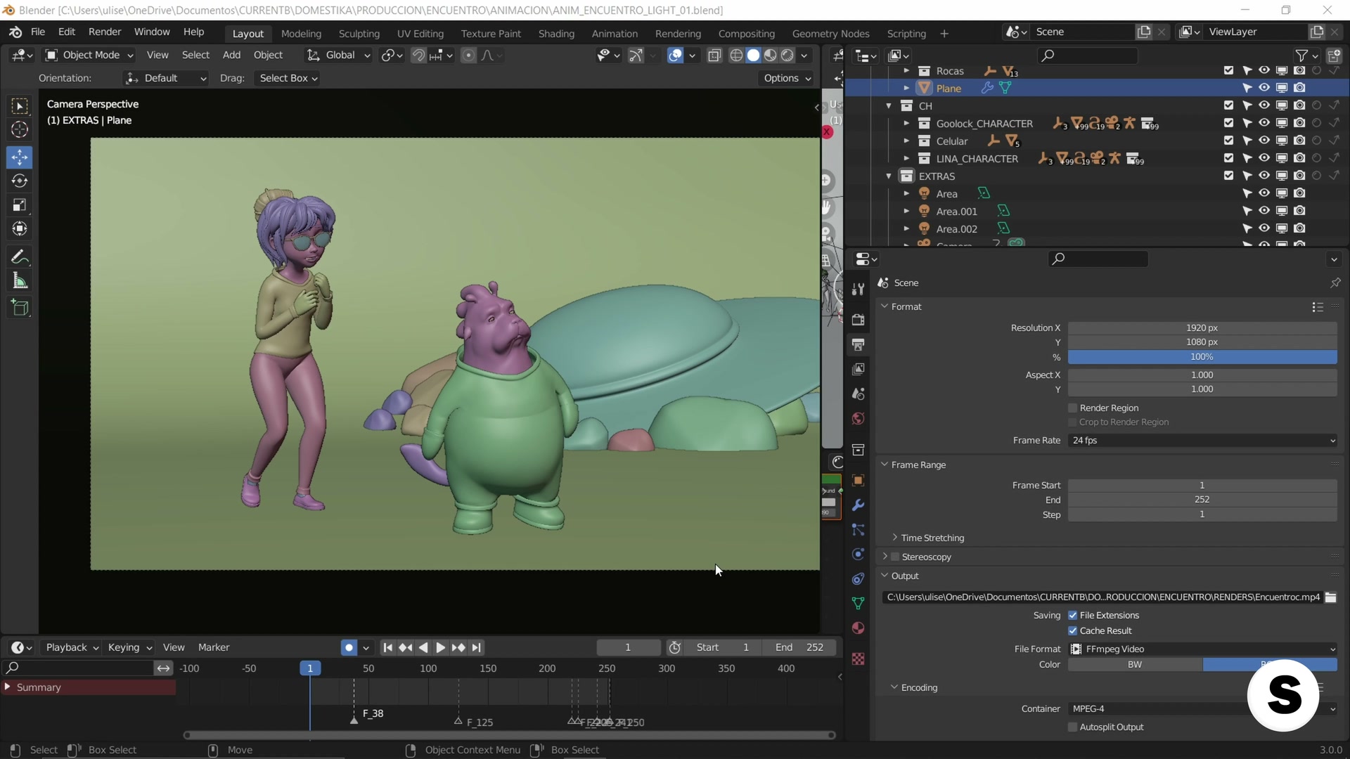Screen dimensions: 1350x759
Task: Hide Goolock_CHARACTER collection eye icon
Action: tap(1264, 123)
